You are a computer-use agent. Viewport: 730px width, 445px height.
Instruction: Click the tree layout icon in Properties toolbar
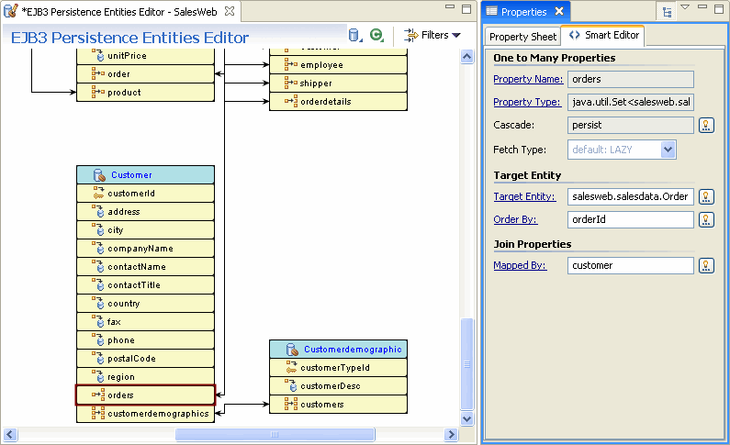(x=667, y=13)
